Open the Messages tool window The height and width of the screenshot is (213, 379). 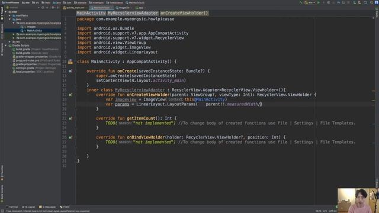[x=47, y=207]
